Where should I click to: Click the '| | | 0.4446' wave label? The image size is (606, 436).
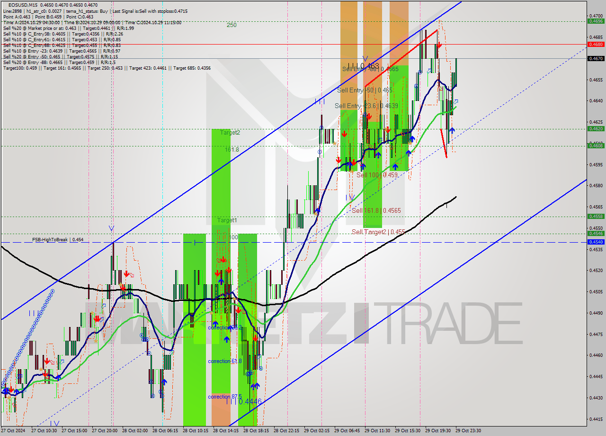243,401
